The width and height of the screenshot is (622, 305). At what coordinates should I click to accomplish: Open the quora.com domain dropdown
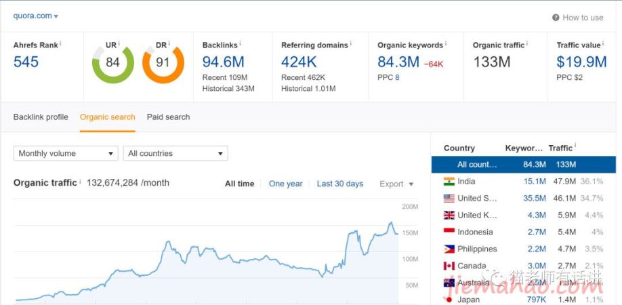36,16
